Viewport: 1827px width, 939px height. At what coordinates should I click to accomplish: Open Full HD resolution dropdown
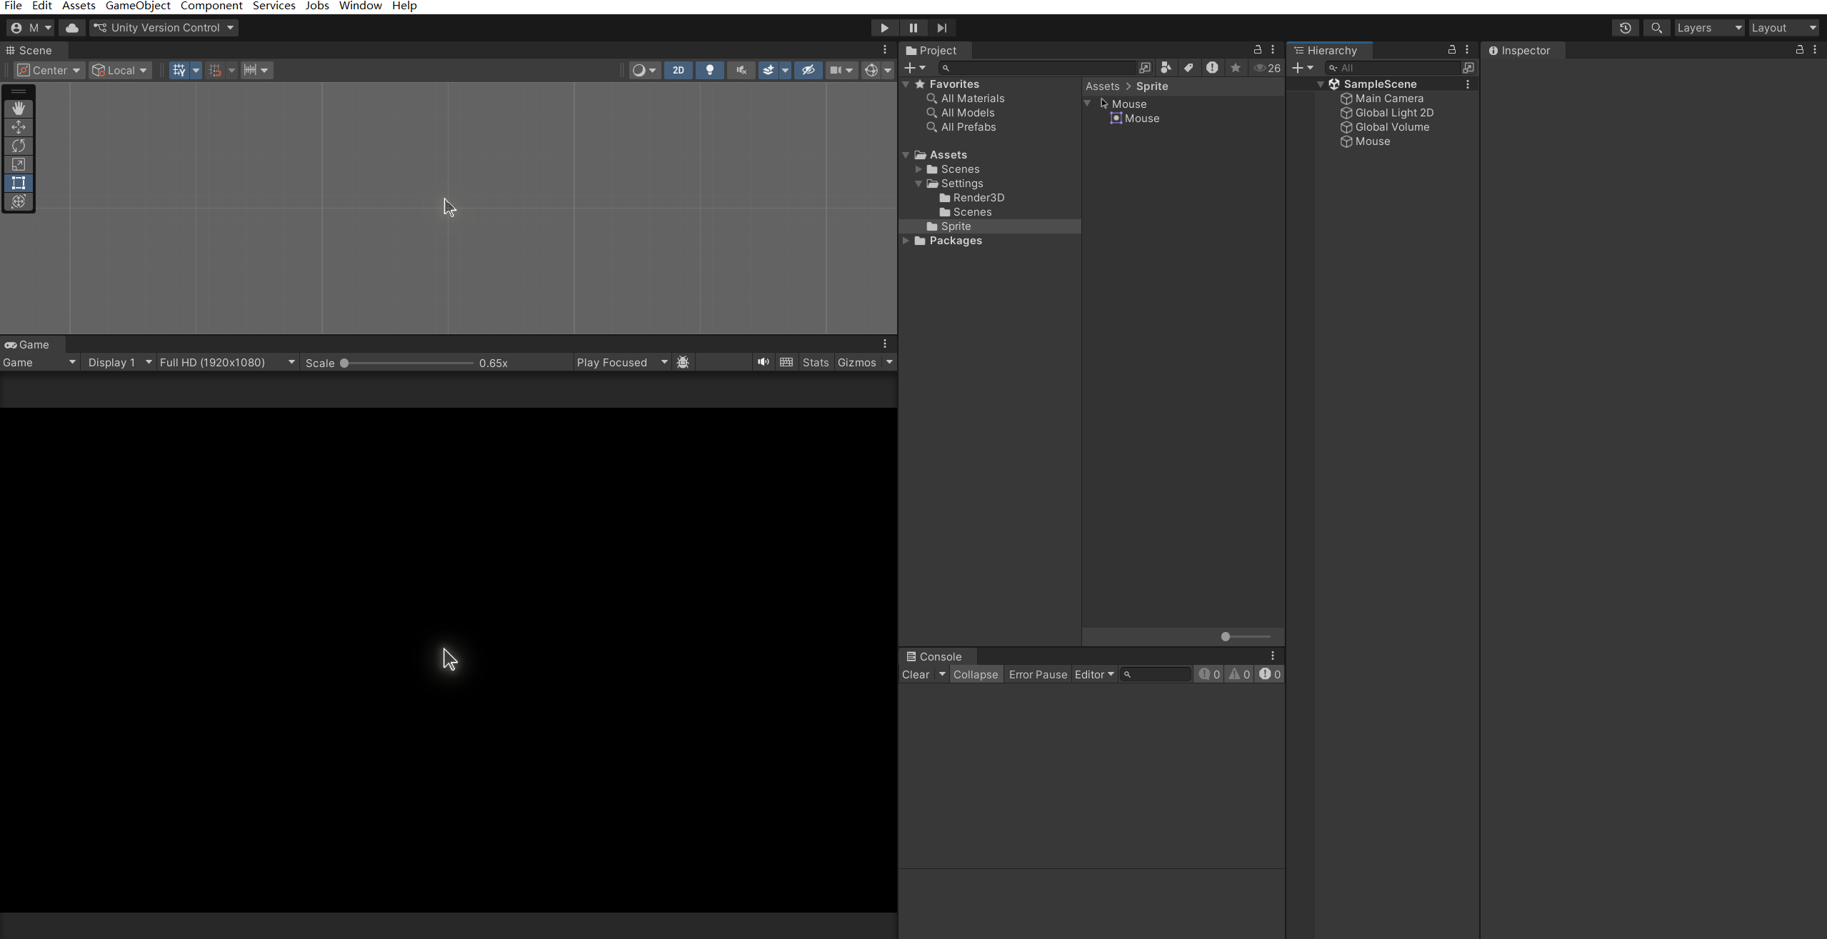point(226,363)
